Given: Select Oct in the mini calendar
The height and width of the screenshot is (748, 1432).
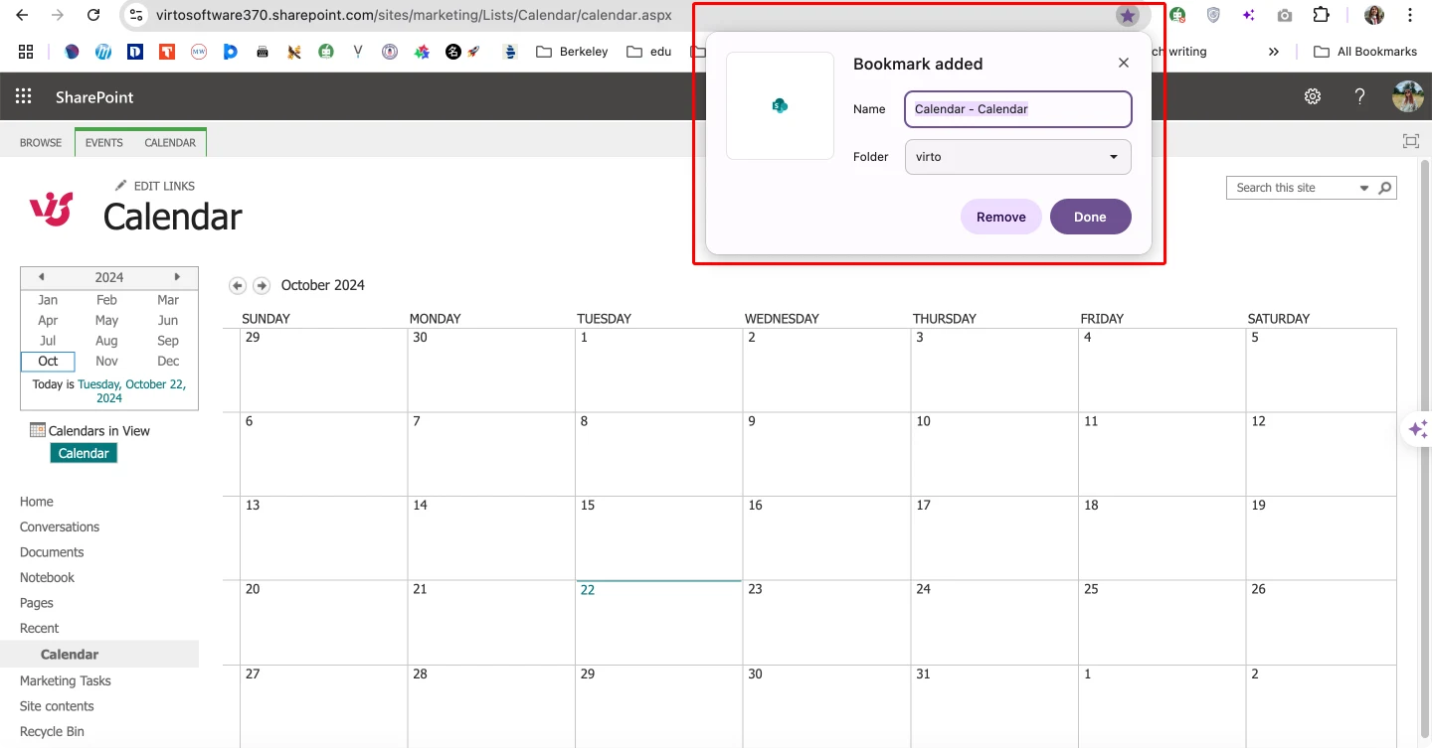Looking at the screenshot, I should (48, 361).
